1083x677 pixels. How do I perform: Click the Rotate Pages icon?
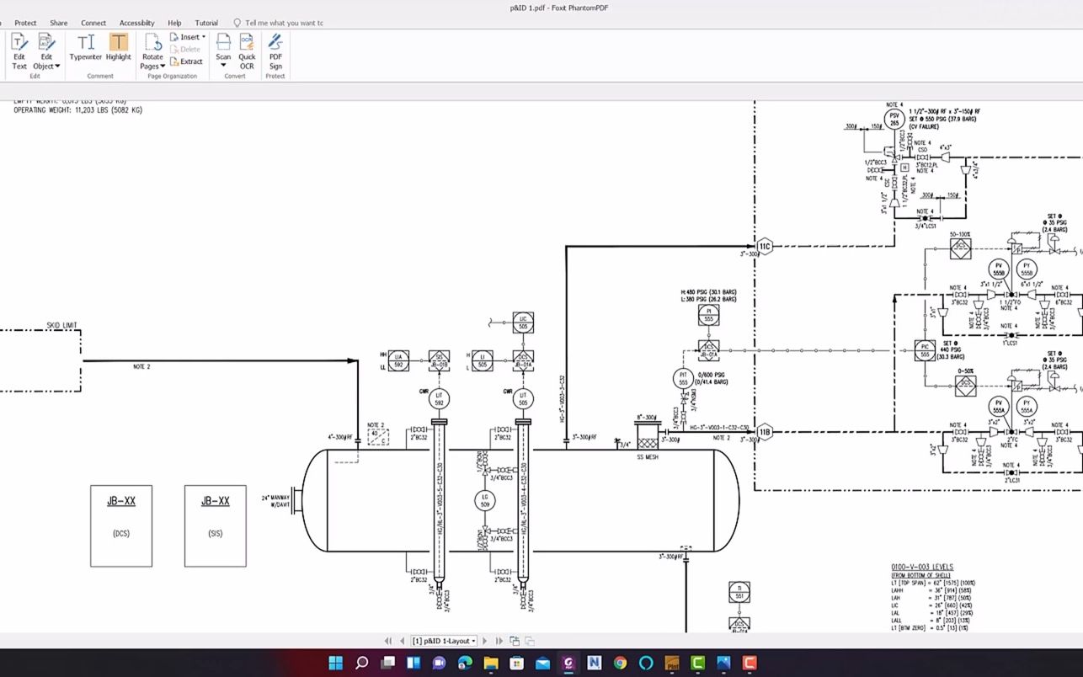(152, 42)
